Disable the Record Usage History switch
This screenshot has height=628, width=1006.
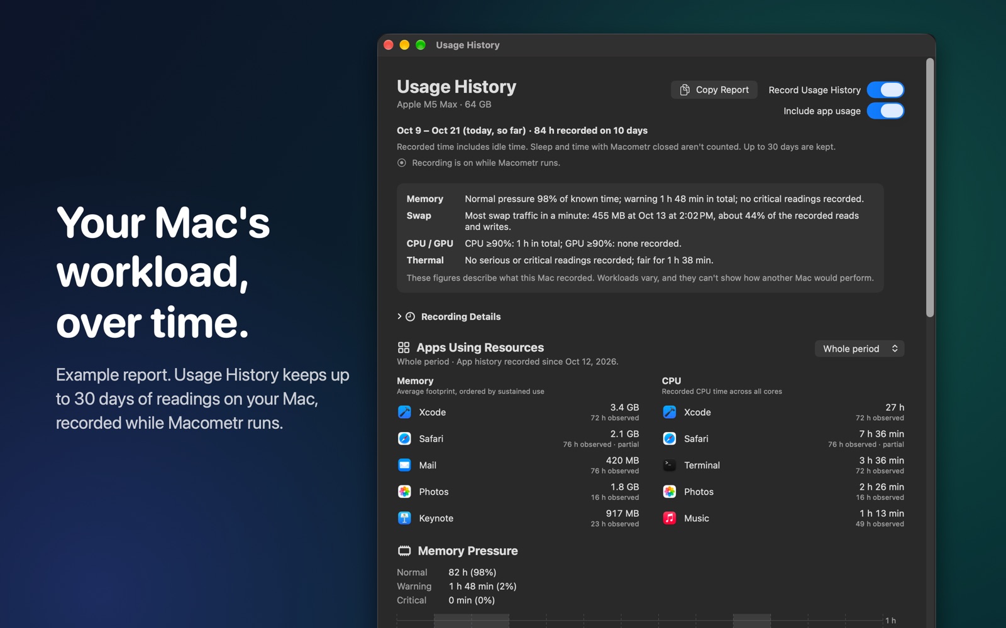(885, 90)
